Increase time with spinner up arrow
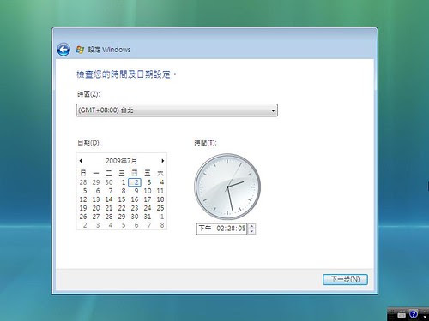Screen dimensions: 429x321 251,227
